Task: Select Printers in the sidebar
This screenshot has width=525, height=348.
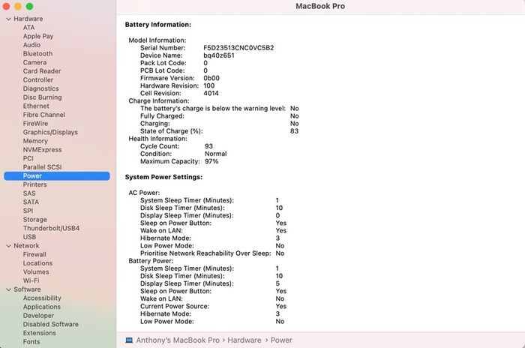Action: 34,184
